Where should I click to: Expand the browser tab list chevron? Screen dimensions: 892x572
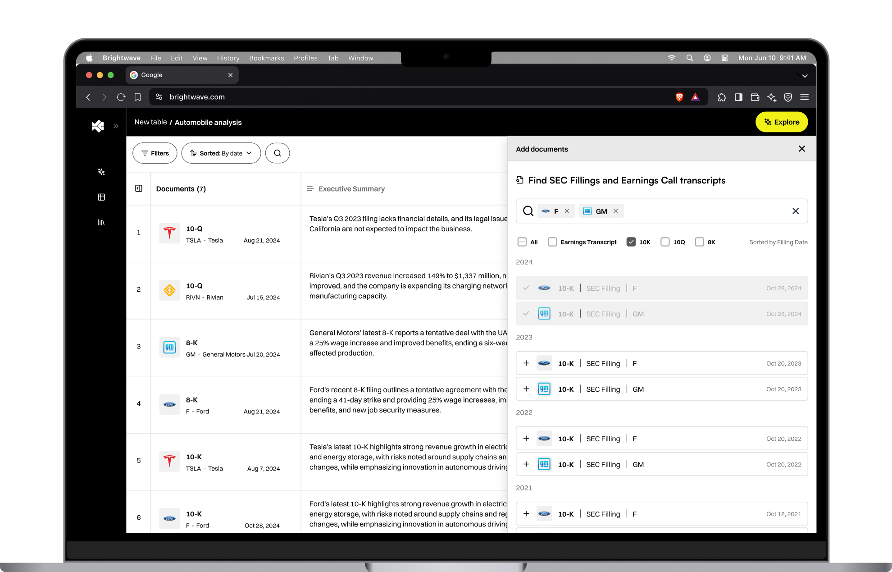click(x=805, y=76)
